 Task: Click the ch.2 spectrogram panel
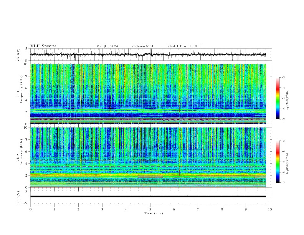(x=148, y=157)
